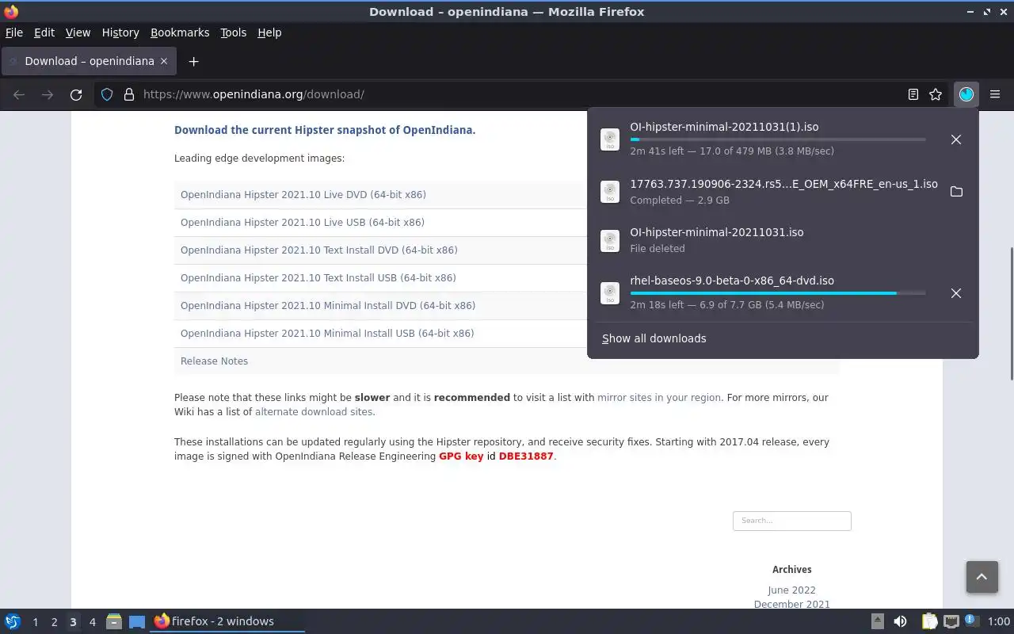Click the GPG key link
This screenshot has height=634, width=1014.
[x=461, y=456]
